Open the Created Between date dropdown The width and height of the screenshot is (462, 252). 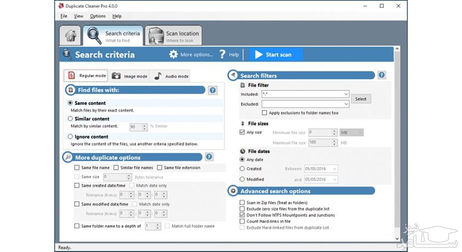334,169
